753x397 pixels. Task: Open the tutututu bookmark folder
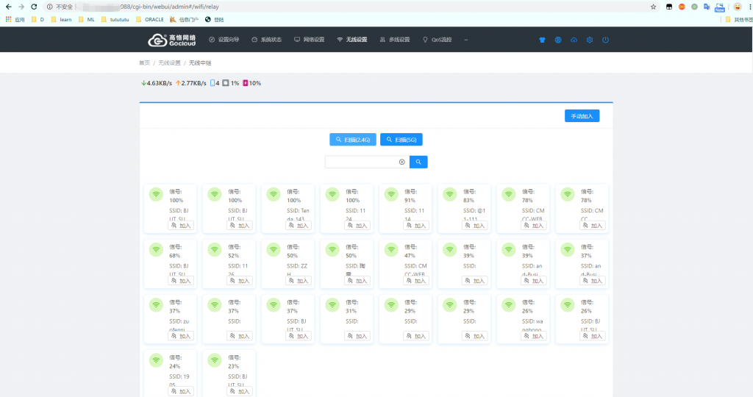click(x=115, y=20)
